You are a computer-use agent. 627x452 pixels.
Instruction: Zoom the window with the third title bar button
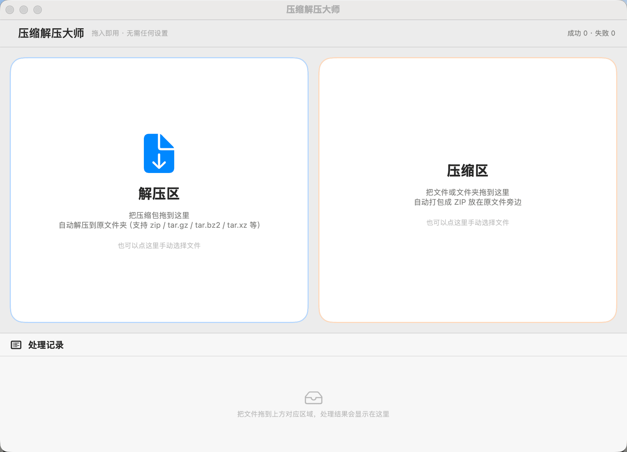pyautogui.click(x=38, y=10)
